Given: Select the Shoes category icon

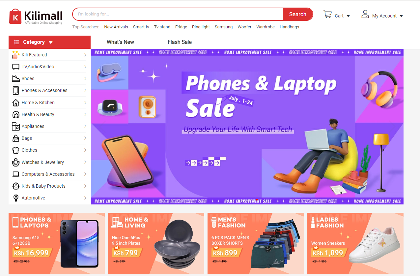Looking at the screenshot, I should pyautogui.click(x=15, y=78).
